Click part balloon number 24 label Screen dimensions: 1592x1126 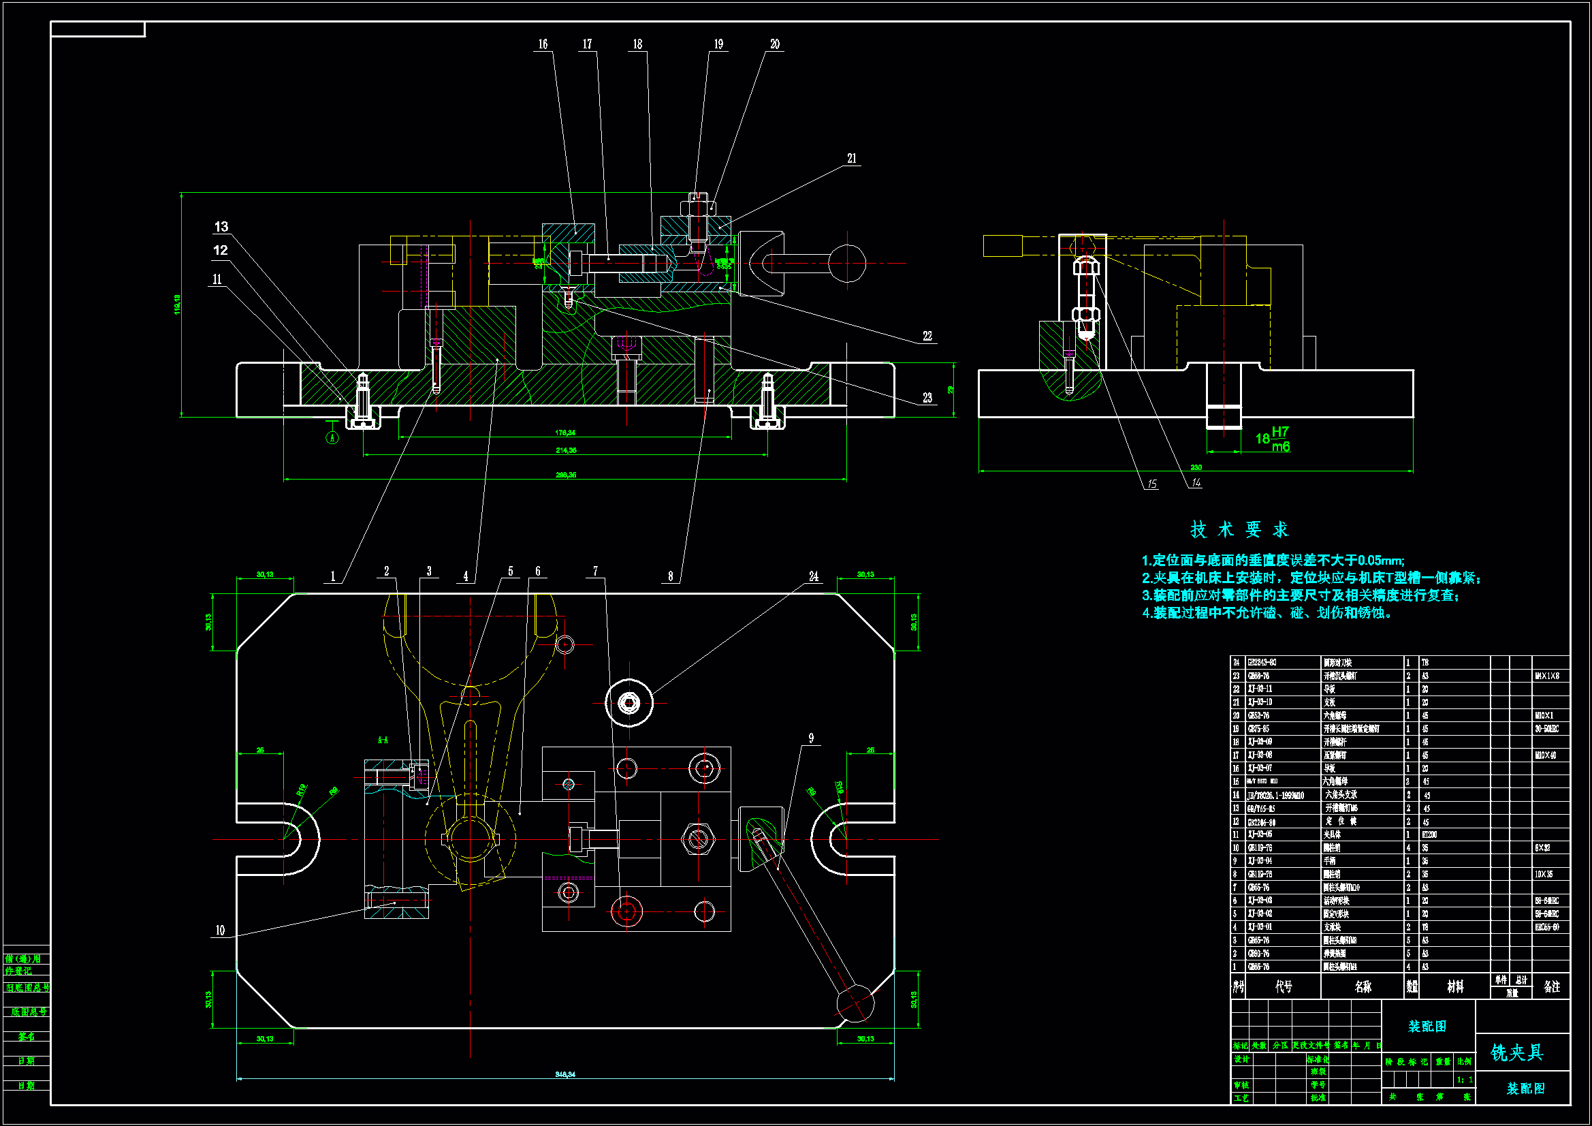tap(813, 577)
